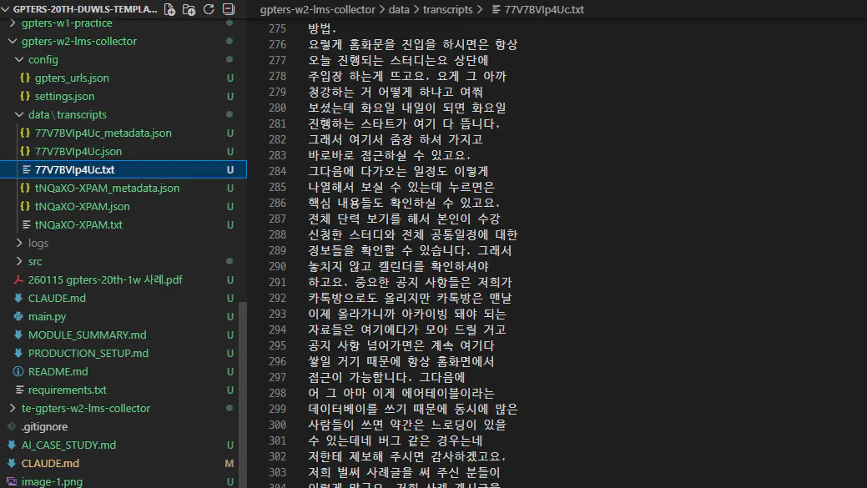
Task: Click the JSON icon of tNQaXO-XPAM.json
Action: 25,206
